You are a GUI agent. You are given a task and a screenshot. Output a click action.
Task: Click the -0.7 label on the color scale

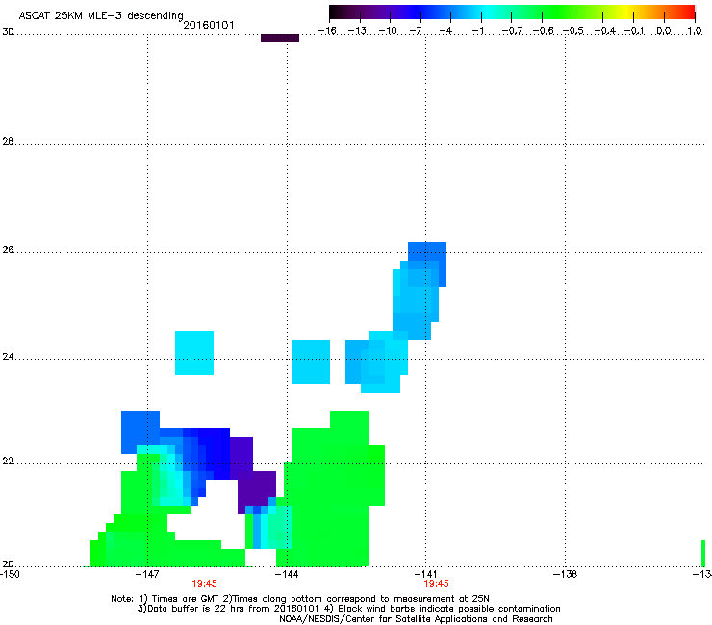tap(512, 31)
